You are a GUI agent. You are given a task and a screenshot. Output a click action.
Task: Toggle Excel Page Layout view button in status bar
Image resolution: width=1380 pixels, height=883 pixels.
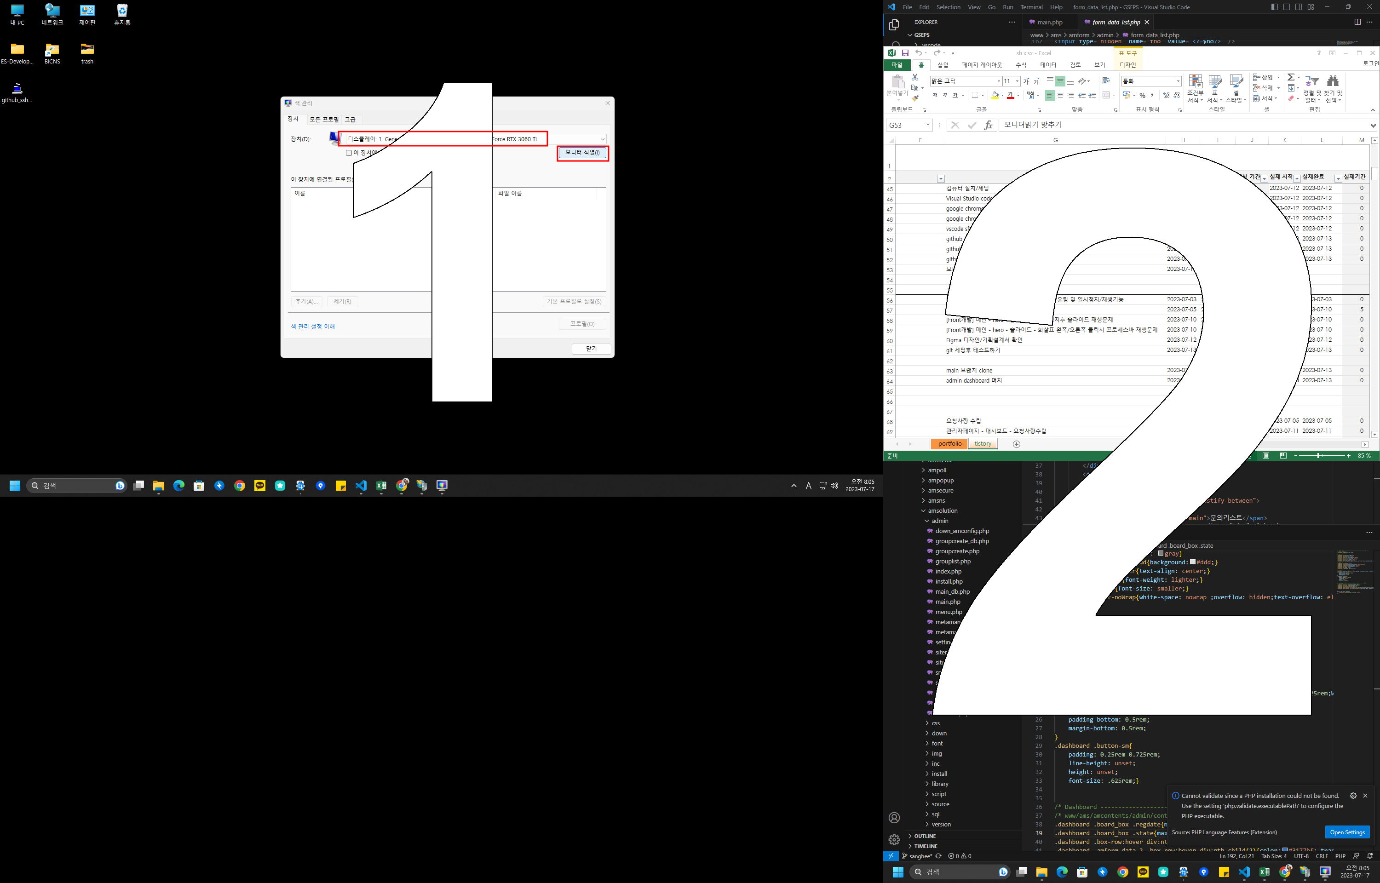coord(1265,455)
